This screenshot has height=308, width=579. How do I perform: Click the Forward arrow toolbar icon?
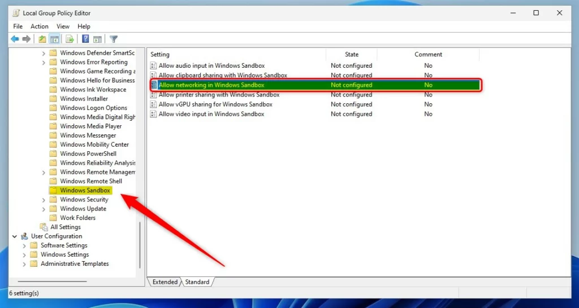coord(26,39)
